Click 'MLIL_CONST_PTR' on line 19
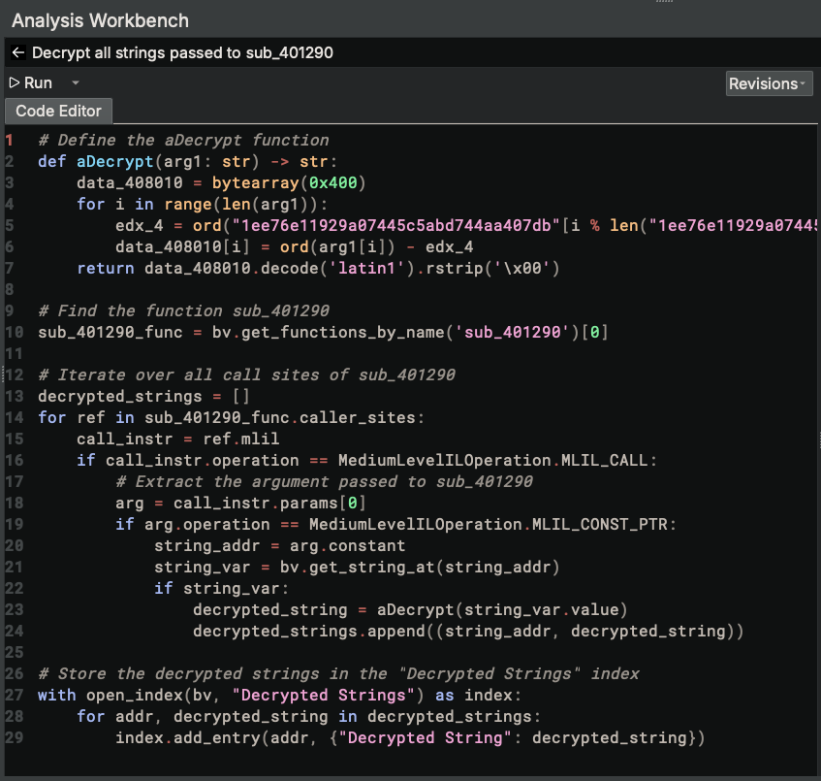The image size is (821, 781). coord(600,524)
